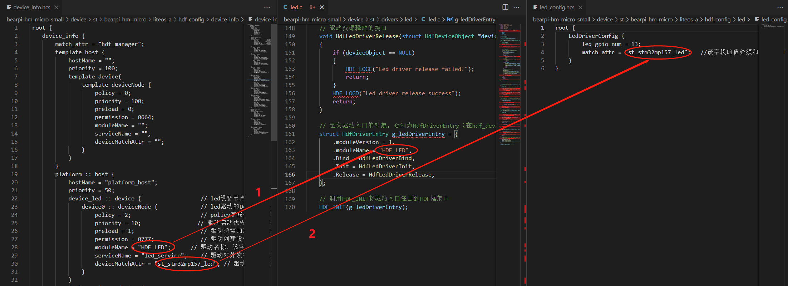788x286 pixels.
Task: Open device_info folder breadcrumb in left editor
Action: 225,19
